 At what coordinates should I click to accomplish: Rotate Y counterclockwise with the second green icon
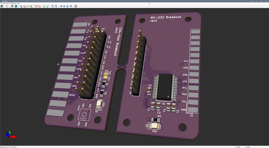[47, 6]
